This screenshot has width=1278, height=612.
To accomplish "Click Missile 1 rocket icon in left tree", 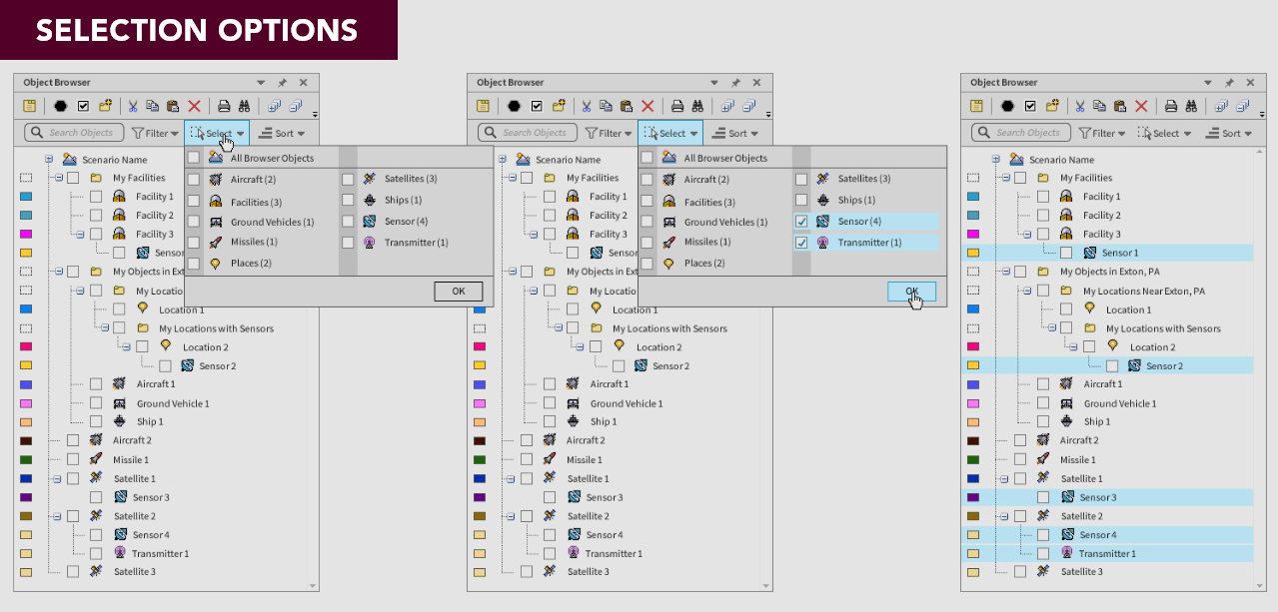I will 96,459.
